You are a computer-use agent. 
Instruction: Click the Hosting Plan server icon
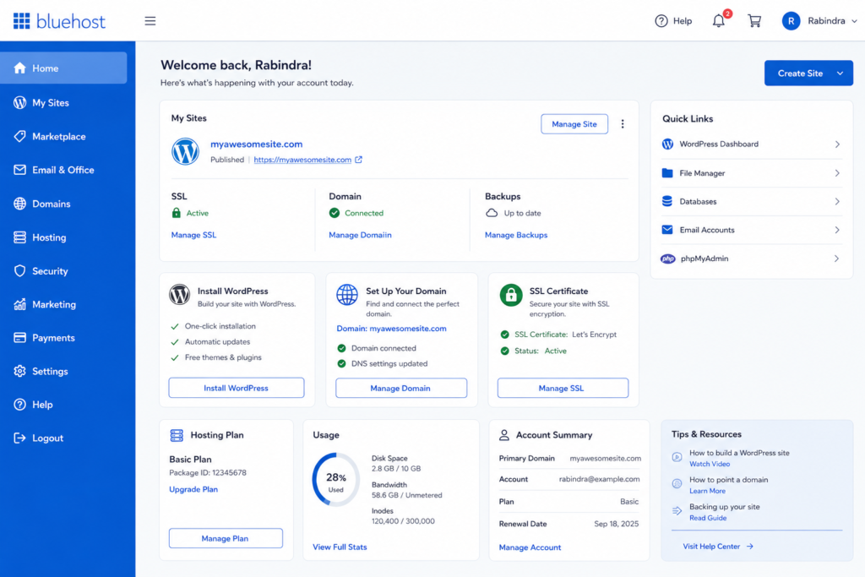click(177, 435)
